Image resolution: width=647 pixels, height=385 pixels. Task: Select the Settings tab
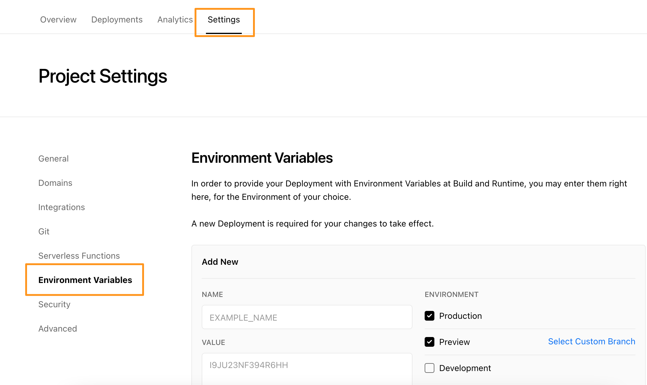(224, 20)
